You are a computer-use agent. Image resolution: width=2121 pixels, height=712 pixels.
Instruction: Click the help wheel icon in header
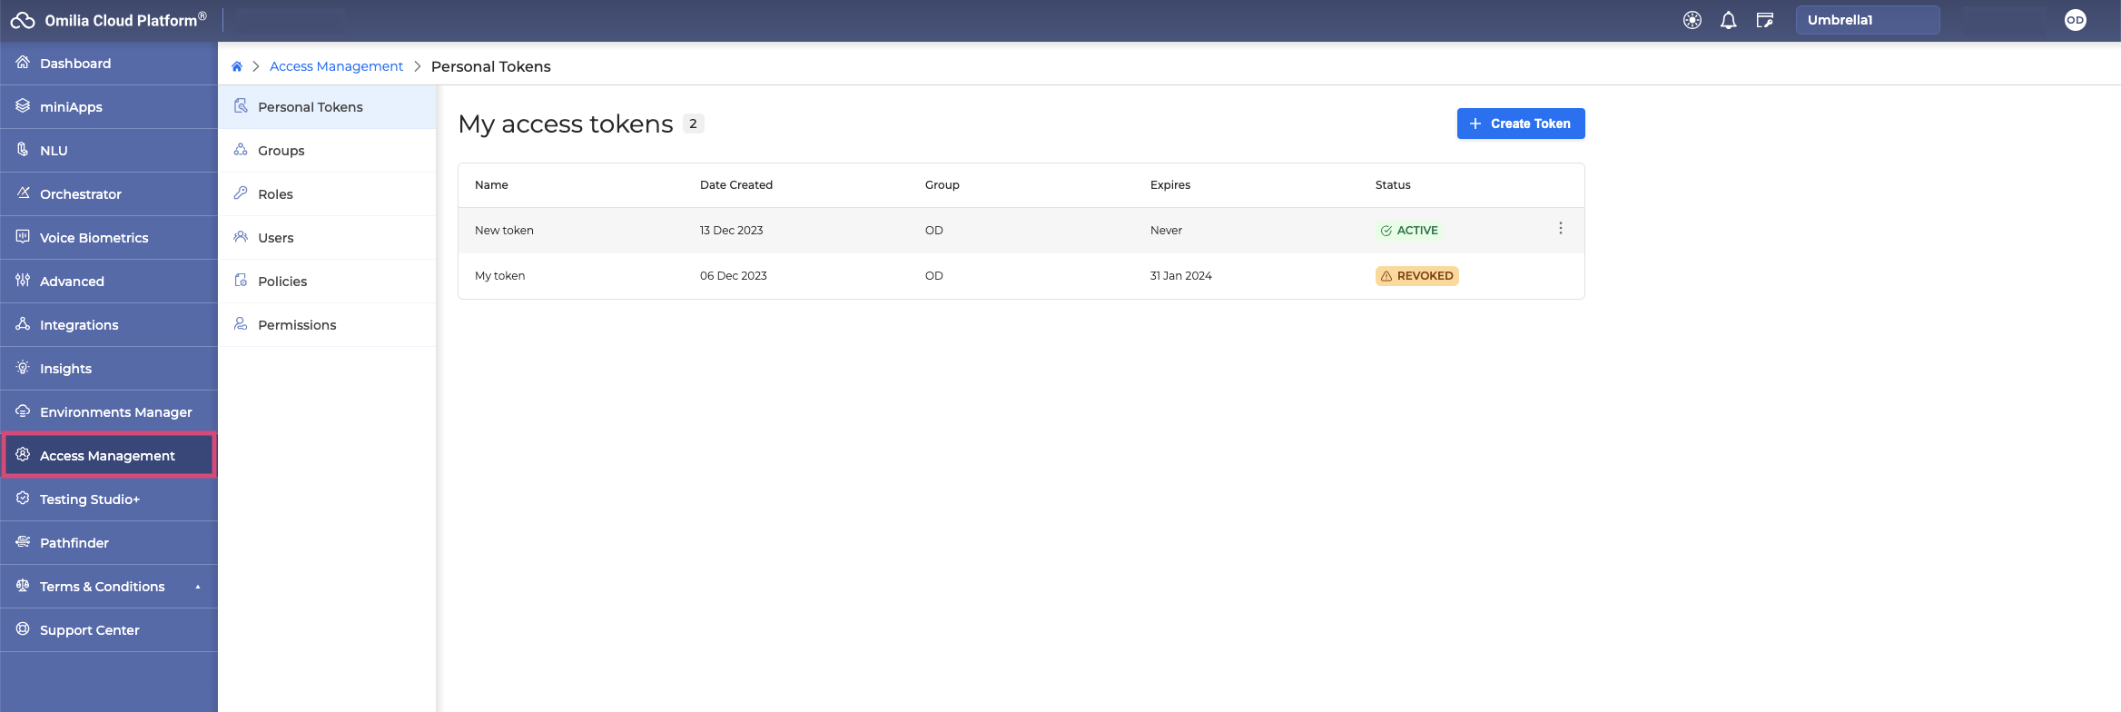point(1692,20)
